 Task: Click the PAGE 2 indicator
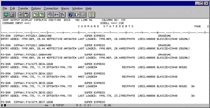(x=202, y=26)
